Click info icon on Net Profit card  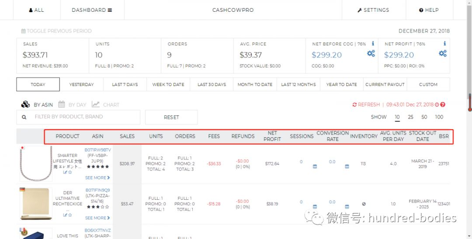pos(444,44)
